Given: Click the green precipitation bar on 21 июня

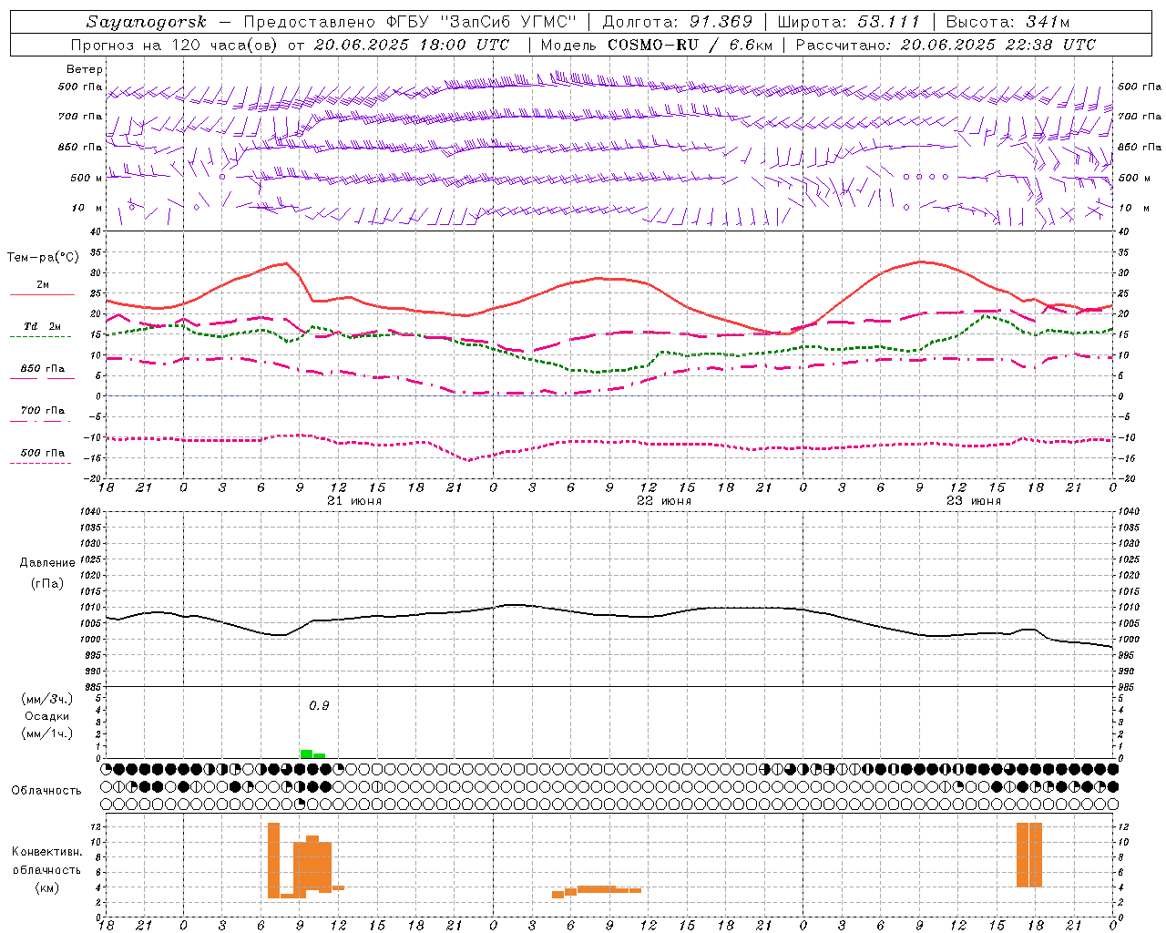Looking at the screenshot, I should [x=312, y=754].
